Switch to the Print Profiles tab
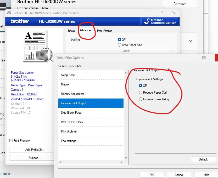The width and height of the screenshot is (218, 178). (105, 31)
